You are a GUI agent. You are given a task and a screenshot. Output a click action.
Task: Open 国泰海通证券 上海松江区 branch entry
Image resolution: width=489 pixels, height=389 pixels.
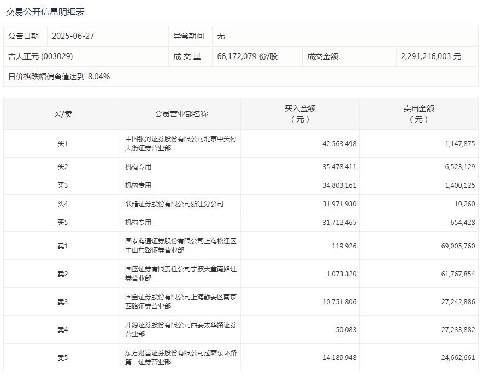click(x=180, y=246)
